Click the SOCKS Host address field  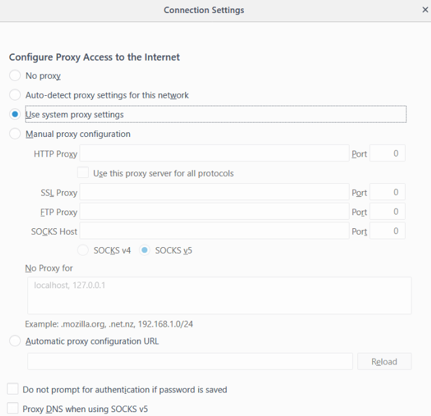214,231
